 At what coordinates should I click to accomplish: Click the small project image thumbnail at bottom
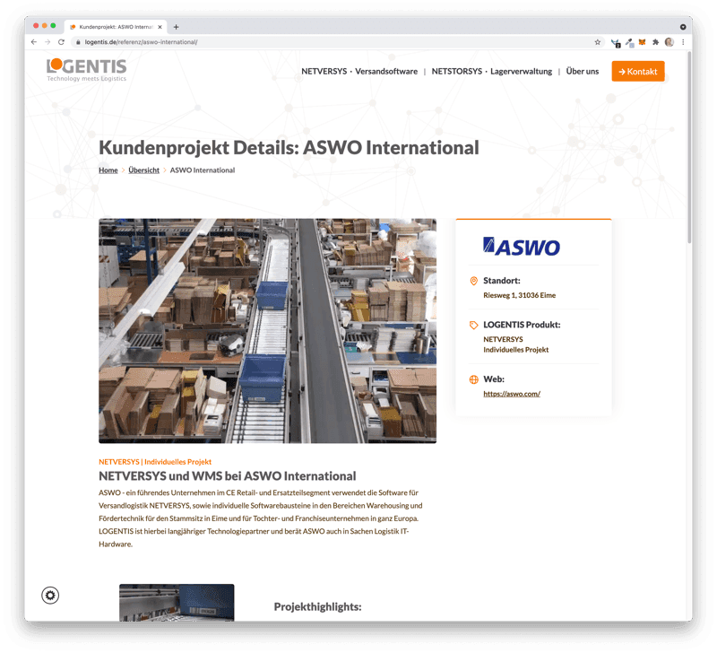coord(177,602)
